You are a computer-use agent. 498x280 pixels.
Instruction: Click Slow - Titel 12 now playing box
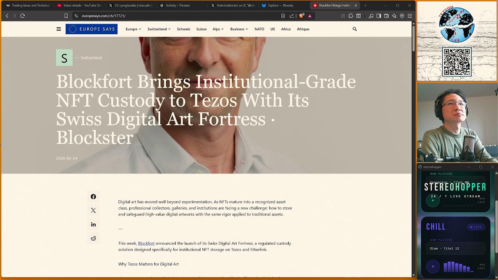click(x=456, y=248)
